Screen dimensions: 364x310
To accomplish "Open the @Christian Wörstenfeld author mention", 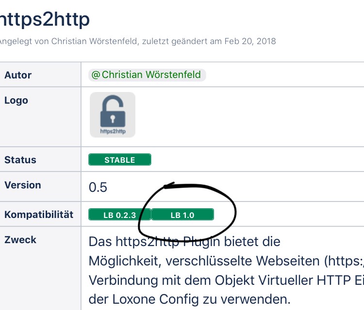I will (148, 75).
